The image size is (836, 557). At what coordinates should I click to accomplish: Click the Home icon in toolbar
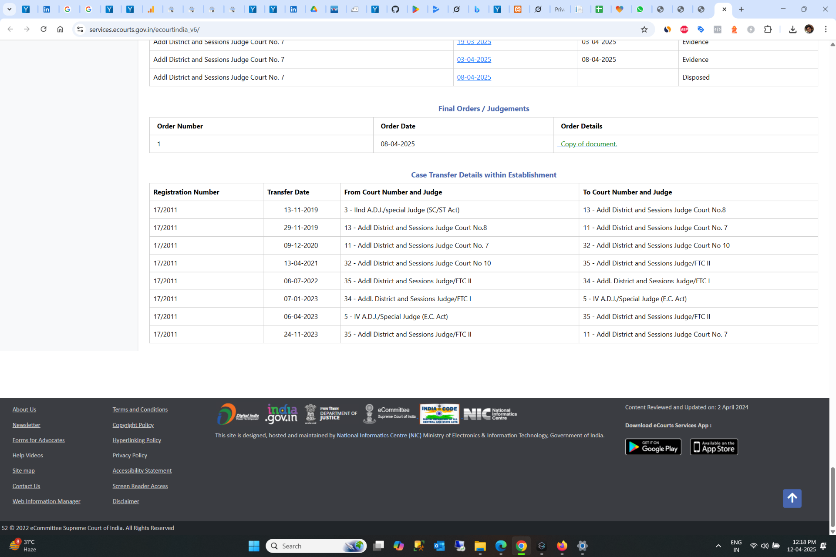pyautogui.click(x=60, y=29)
